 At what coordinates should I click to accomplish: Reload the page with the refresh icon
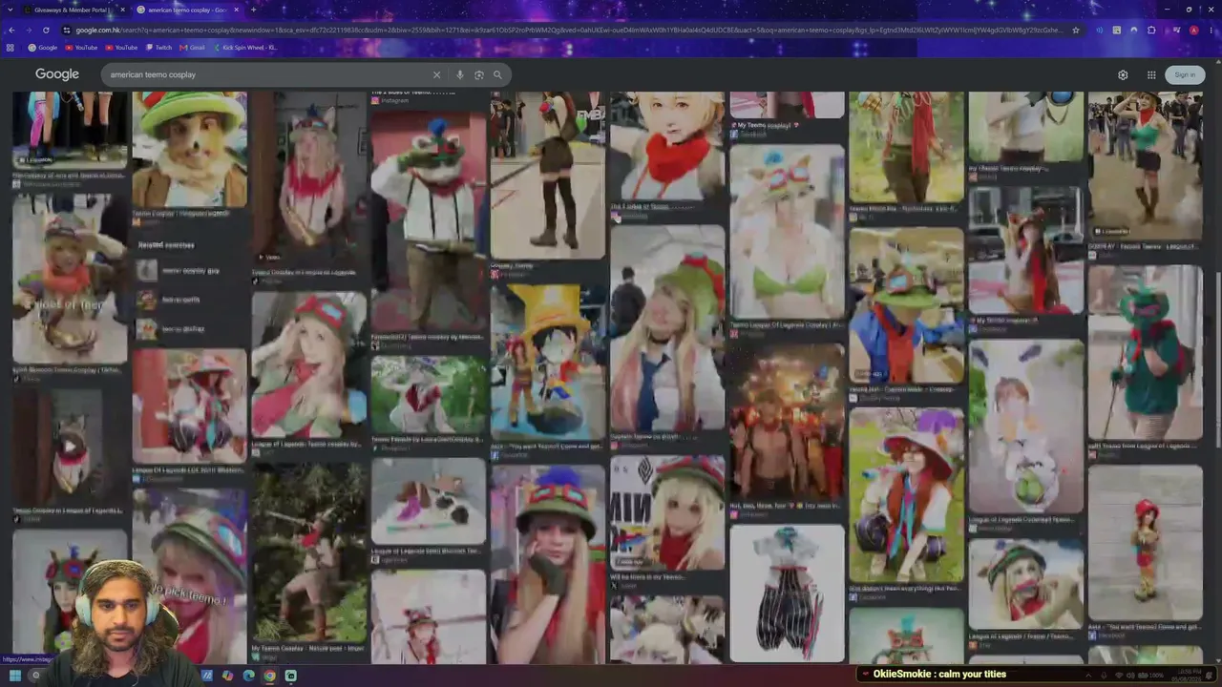click(x=46, y=31)
